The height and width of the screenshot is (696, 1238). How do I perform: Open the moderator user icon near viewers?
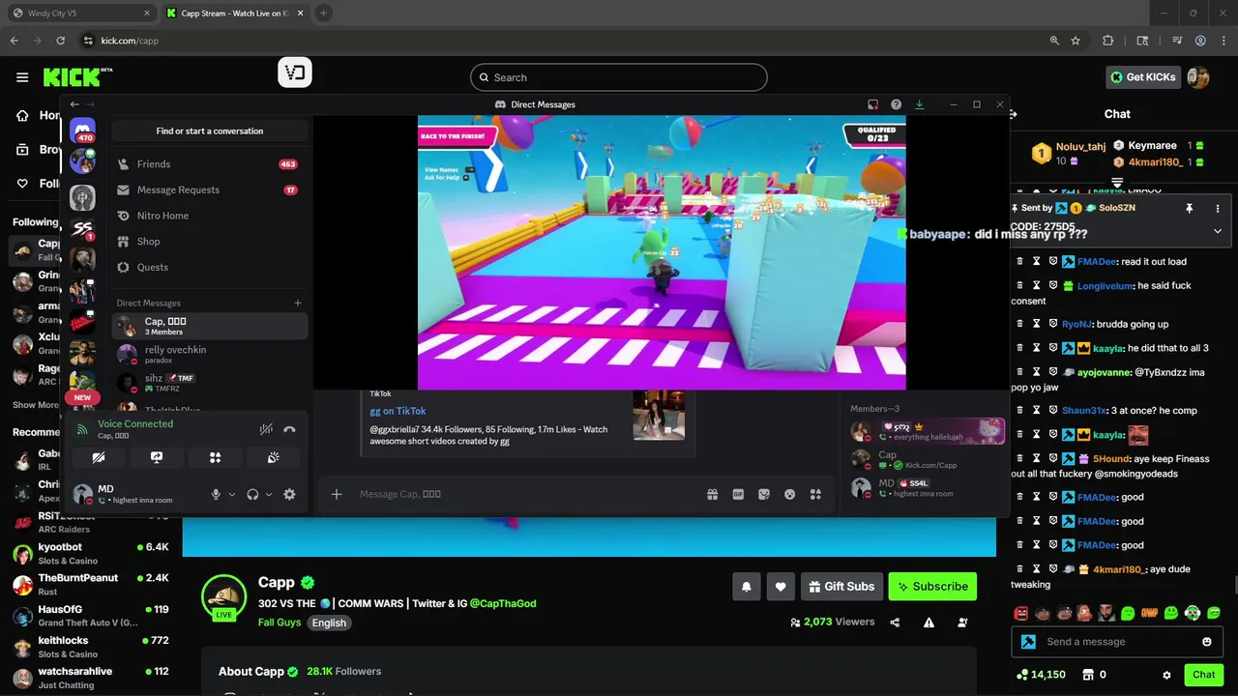[x=962, y=623]
